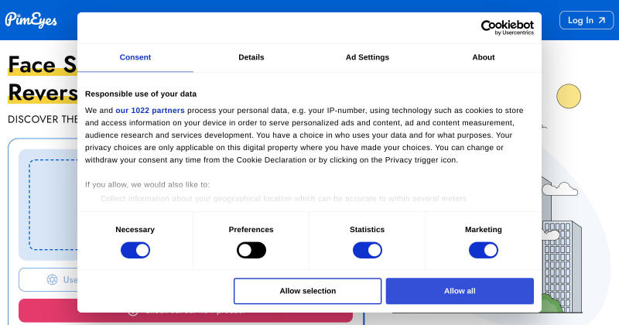Toggle the Necessary cookies switch
Image resolution: width=619 pixels, height=325 pixels.
[135, 251]
